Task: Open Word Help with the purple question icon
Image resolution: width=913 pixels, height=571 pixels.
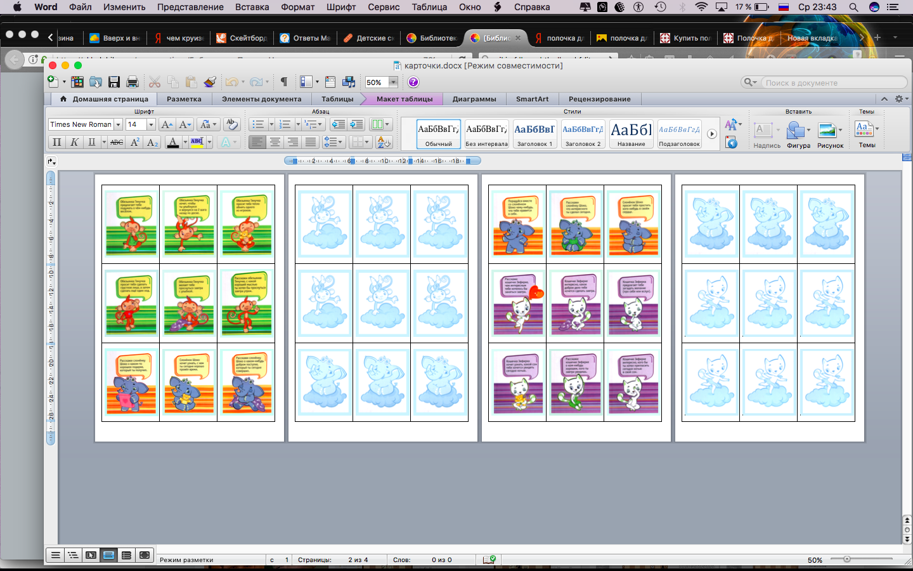Action: pos(413,82)
